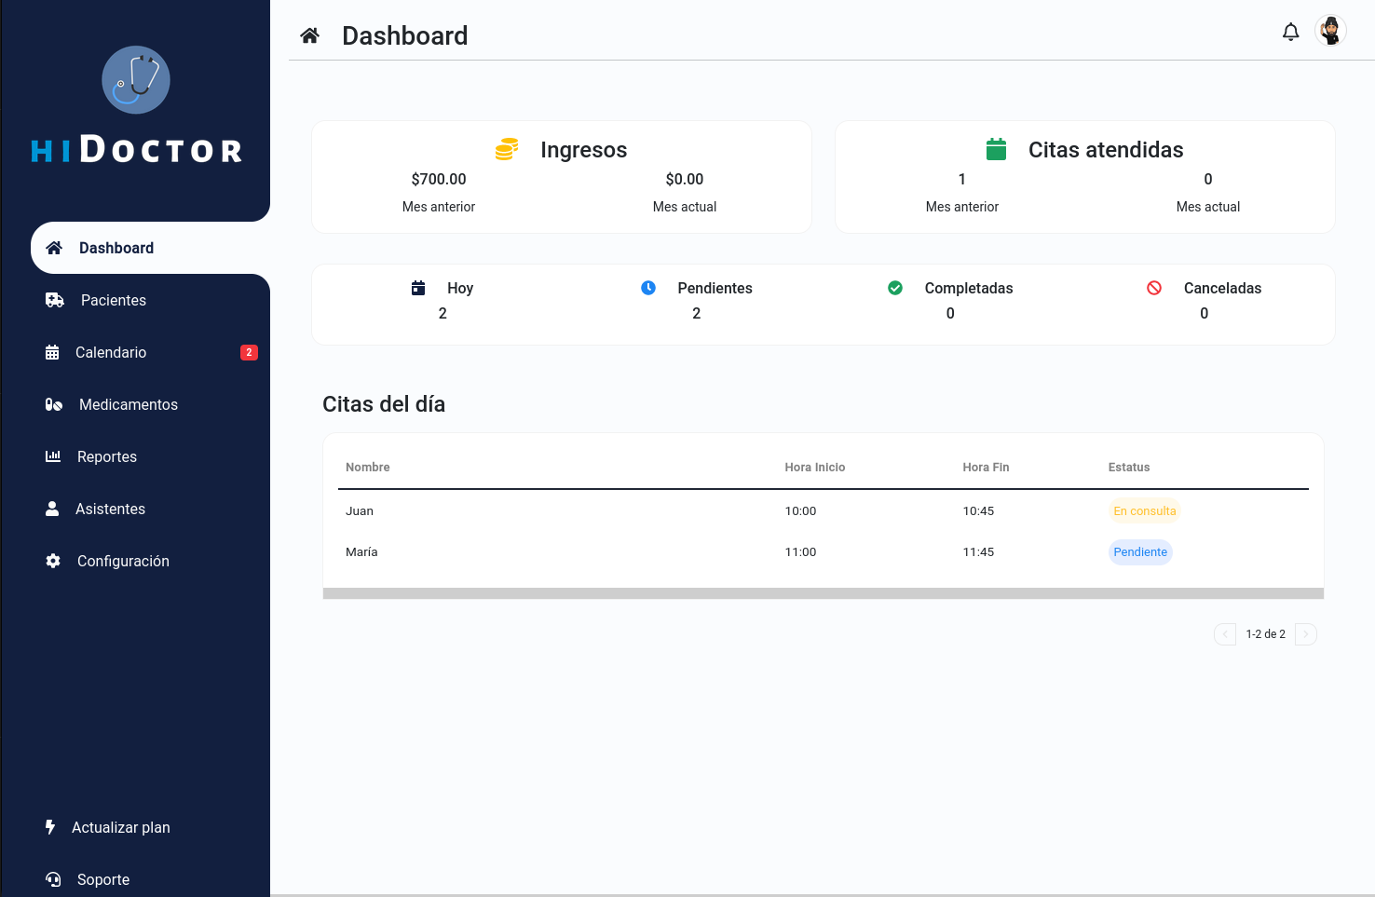The image size is (1375, 897).
Task: Click the green Citas atendidas calendar icon
Action: (996, 149)
